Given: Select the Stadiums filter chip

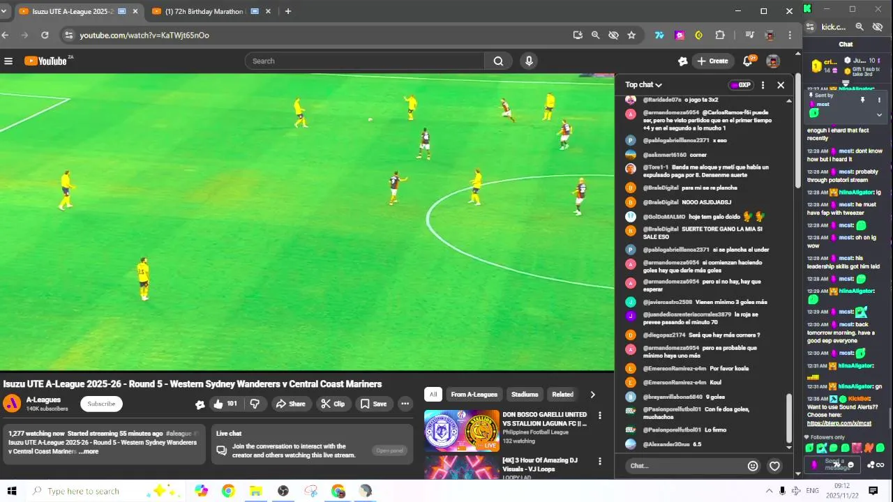Looking at the screenshot, I should [x=525, y=395].
